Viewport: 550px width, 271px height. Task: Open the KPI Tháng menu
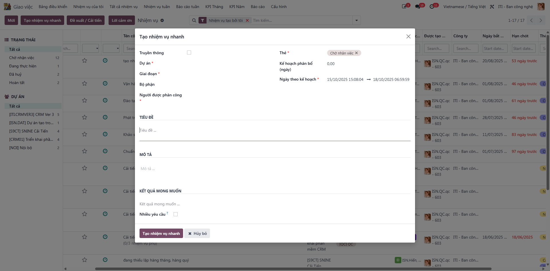click(214, 7)
